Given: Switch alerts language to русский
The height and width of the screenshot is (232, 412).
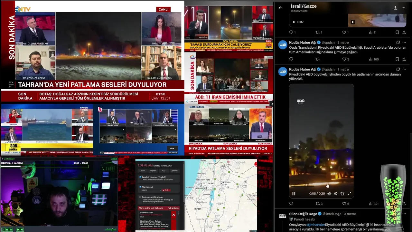Looking at the screenshot, I should coord(174,171).
